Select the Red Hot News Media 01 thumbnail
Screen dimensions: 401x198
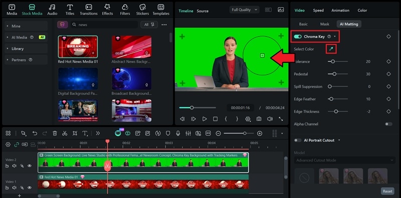(x=78, y=46)
